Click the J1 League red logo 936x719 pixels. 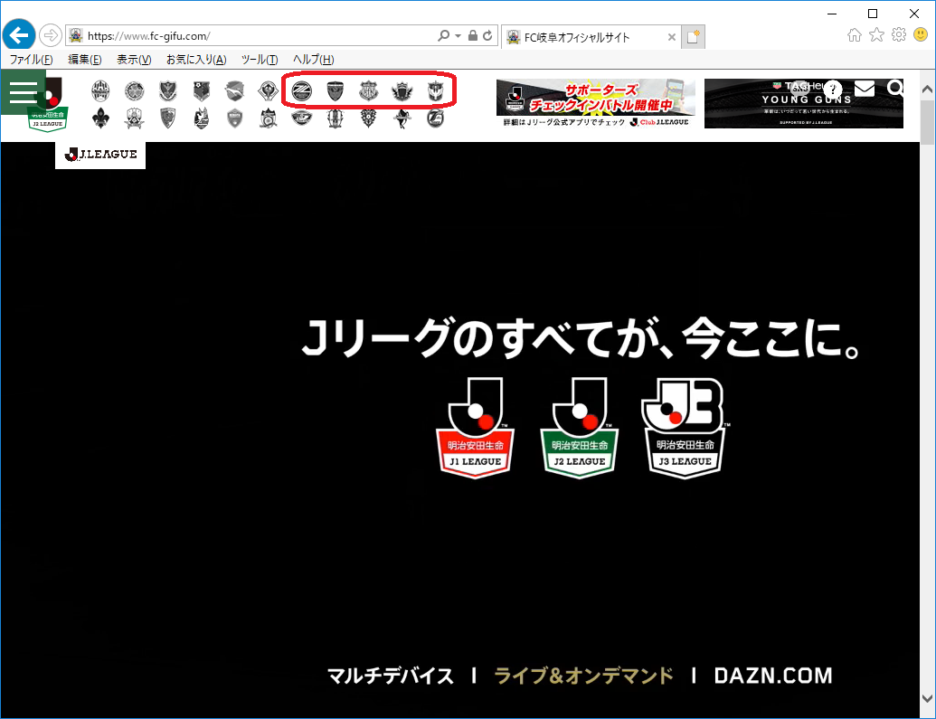tap(475, 427)
